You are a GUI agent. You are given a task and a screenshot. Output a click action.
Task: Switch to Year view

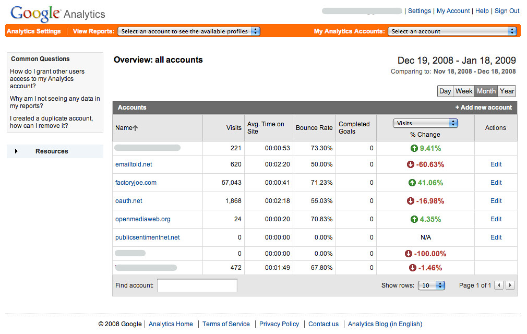click(x=507, y=91)
